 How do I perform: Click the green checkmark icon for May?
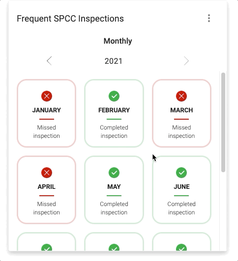tap(114, 173)
